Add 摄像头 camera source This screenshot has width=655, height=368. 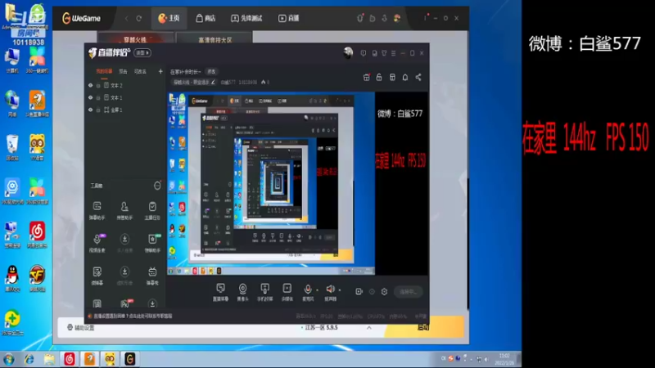coord(242,292)
